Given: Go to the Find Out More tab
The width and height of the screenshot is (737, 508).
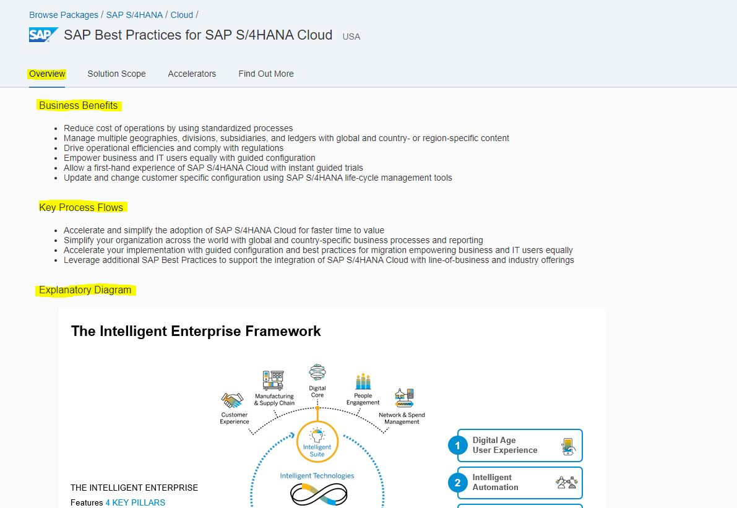Looking at the screenshot, I should (x=266, y=74).
